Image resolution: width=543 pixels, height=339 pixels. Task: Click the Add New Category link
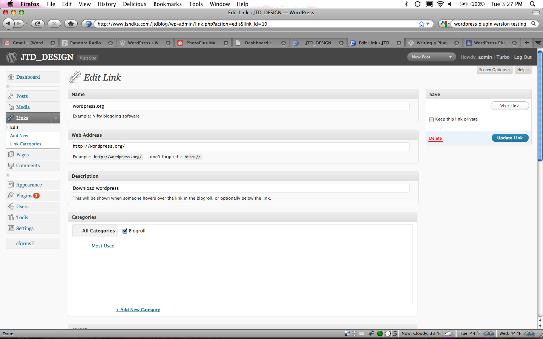[138, 310]
